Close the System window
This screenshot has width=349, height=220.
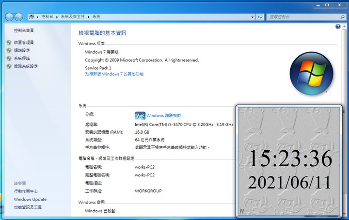point(339,5)
